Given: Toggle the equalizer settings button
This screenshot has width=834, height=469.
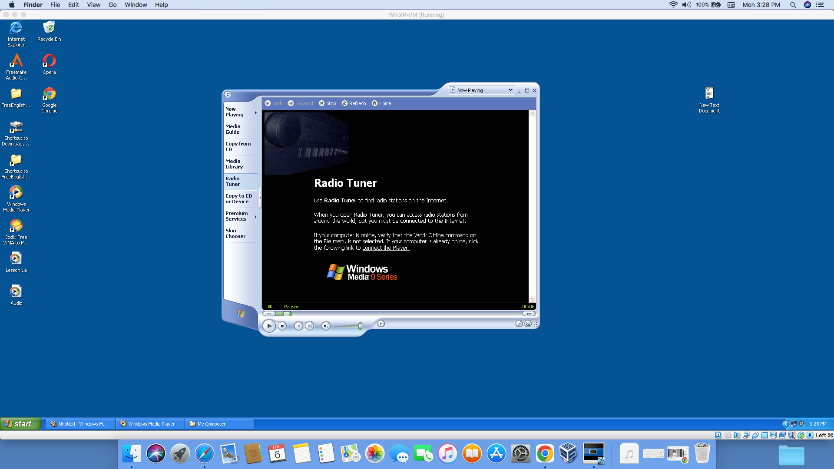Looking at the screenshot, I should (381, 324).
